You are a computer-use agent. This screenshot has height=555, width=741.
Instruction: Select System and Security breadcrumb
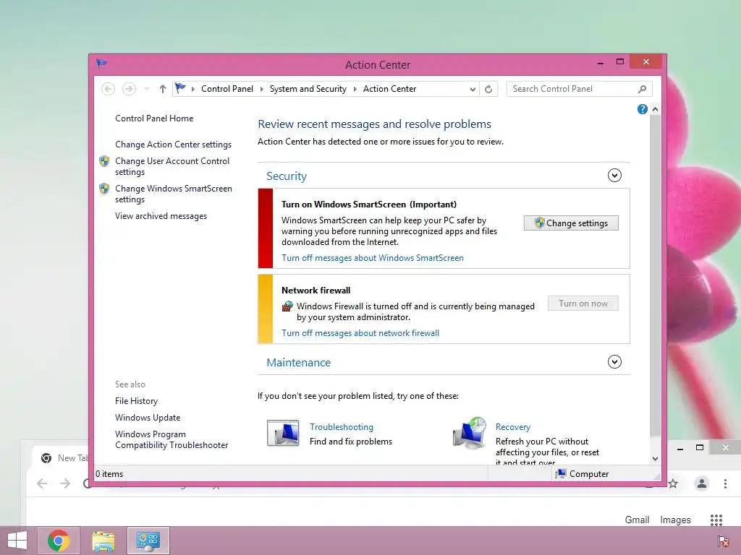308,89
